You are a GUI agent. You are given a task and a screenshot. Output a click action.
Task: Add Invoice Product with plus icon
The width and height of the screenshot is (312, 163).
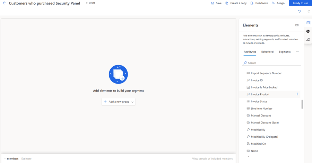297,94
